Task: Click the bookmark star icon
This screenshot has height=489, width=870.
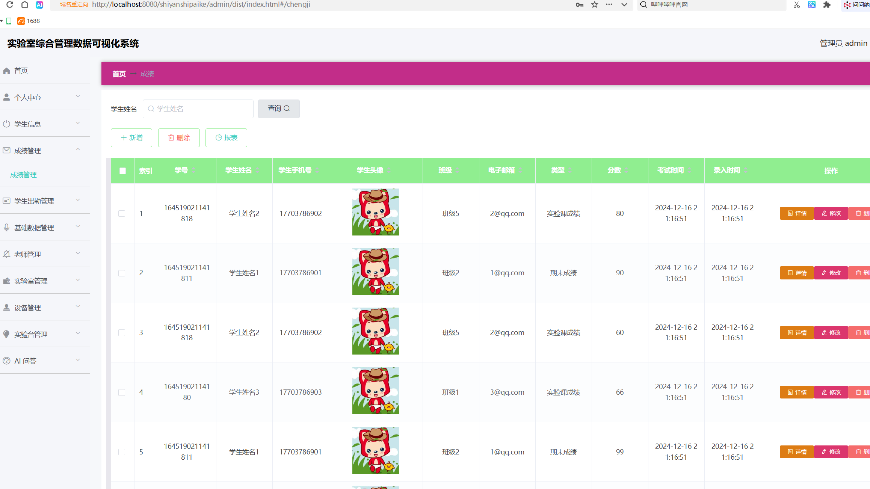Action: 595,5
